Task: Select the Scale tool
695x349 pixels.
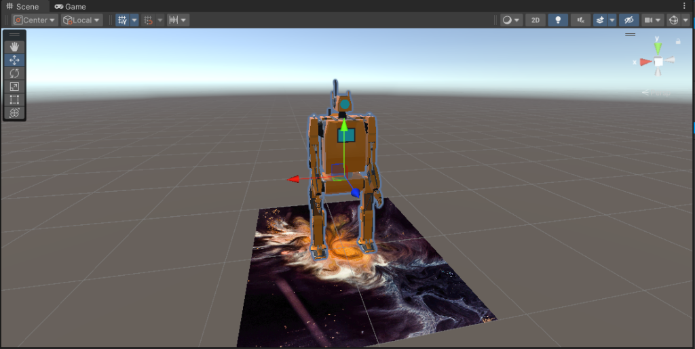Action: click(14, 86)
